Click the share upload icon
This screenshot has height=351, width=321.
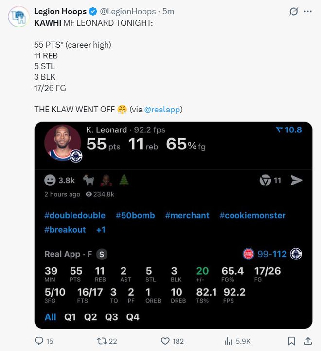click(x=308, y=341)
